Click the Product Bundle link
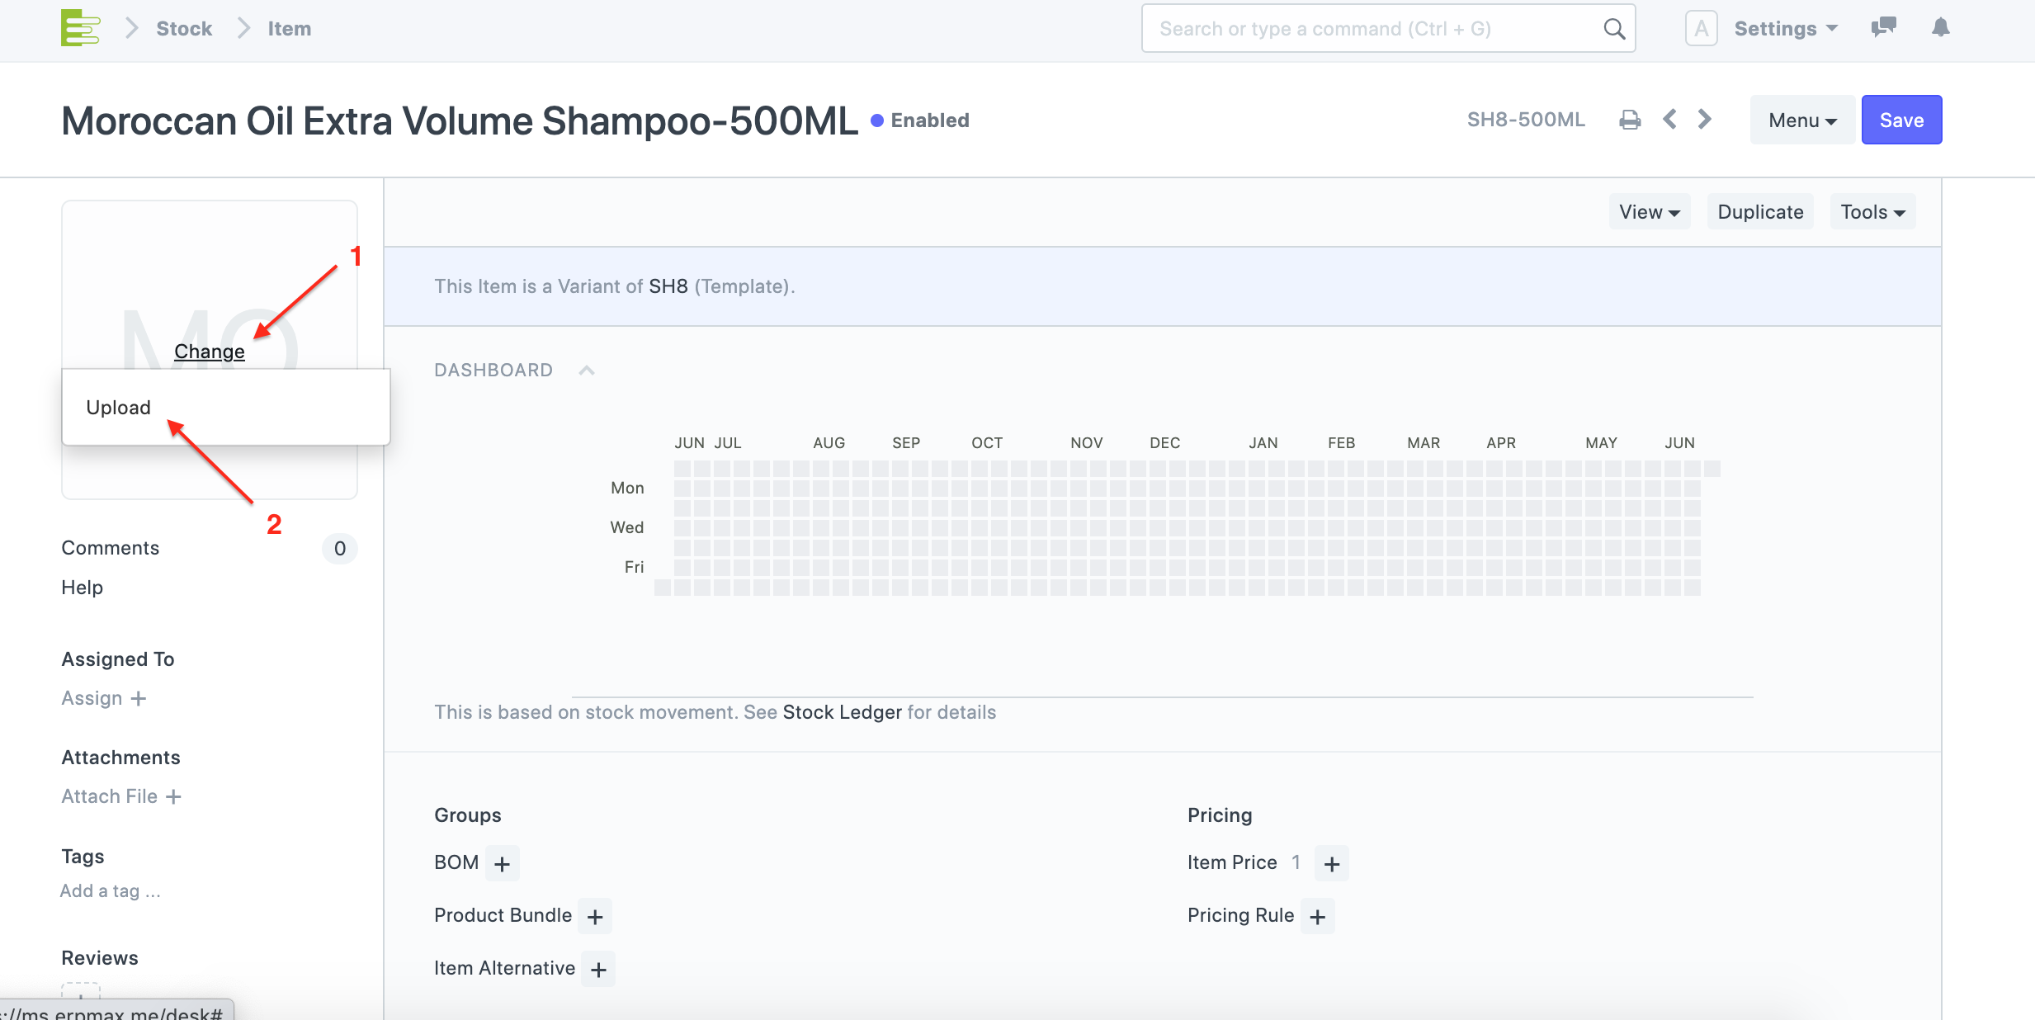2035x1020 pixels. tap(503, 915)
